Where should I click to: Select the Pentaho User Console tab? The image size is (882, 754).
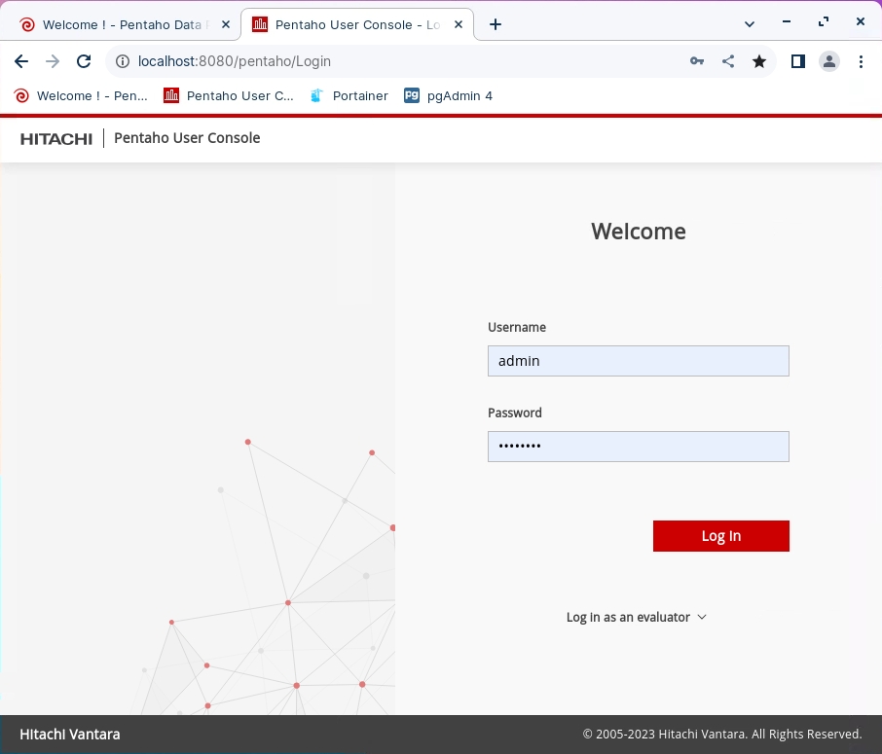pos(356,24)
